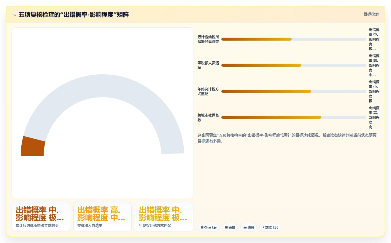The height and width of the screenshot is (243, 391).
Task: Click the 目标仪表 label in header
Action: (371, 14)
